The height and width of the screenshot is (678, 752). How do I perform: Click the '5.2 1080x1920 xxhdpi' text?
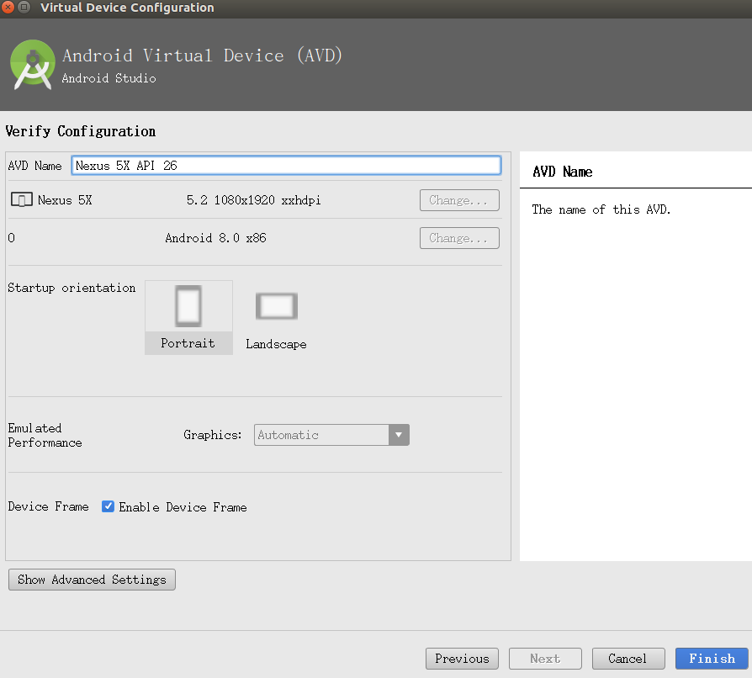tap(254, 200)
